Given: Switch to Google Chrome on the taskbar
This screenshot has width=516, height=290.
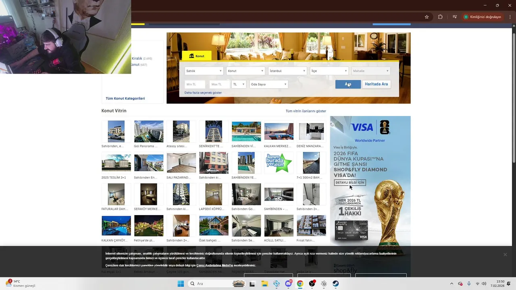Looking at the screenshot, I should (300, 284).
